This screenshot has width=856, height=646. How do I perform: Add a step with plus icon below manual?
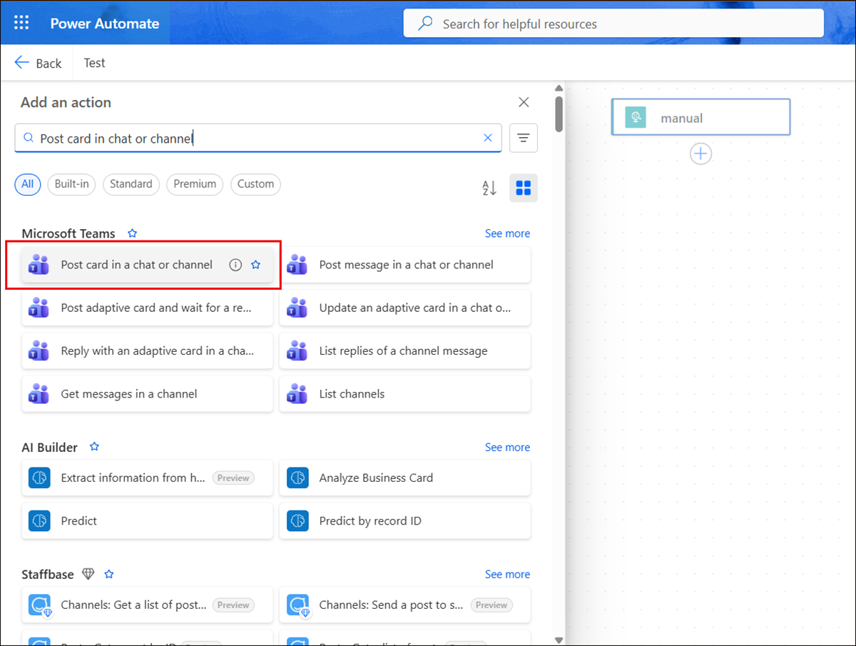tap(700, 154)
